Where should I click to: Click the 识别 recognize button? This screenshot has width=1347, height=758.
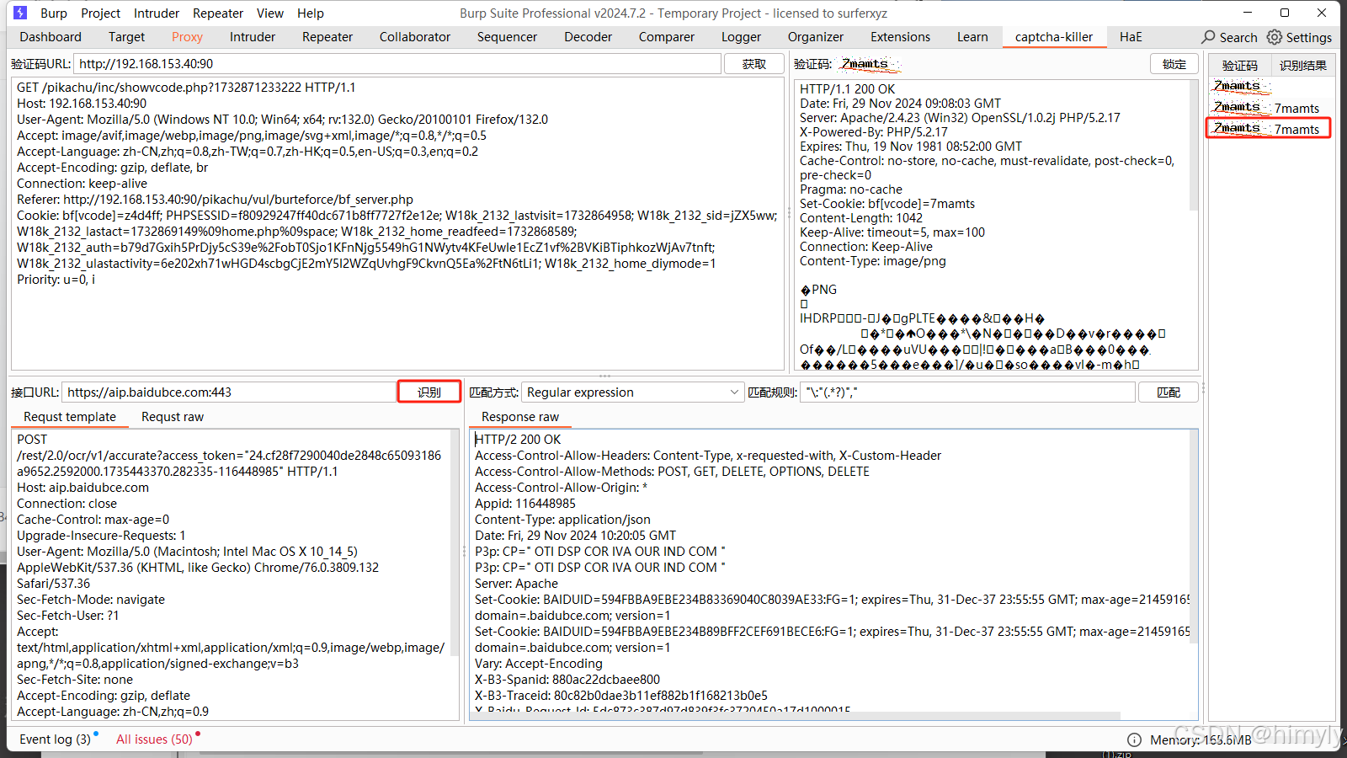click(x=429, y=392)
